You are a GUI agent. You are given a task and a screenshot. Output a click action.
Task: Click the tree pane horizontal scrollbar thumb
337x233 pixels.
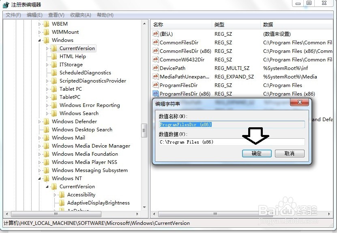coord(56,214)
